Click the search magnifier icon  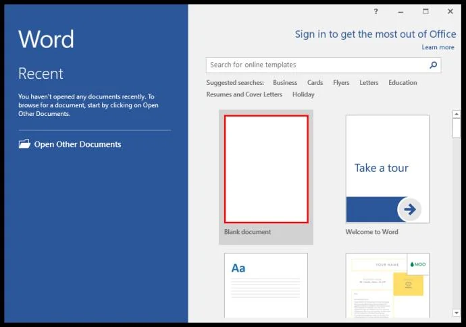tap(434, 65)
